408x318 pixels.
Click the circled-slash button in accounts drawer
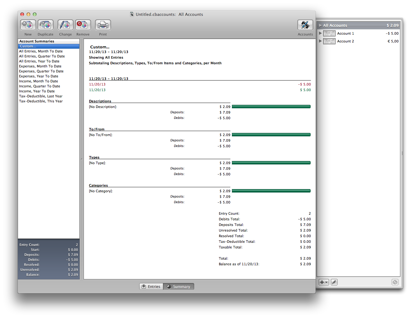(395, 282)
